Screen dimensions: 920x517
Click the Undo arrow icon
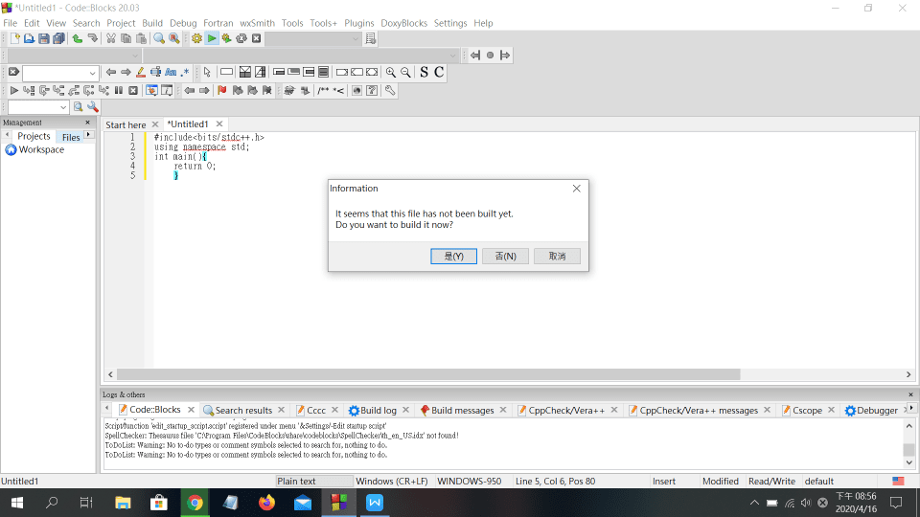[x=77, y=39]
